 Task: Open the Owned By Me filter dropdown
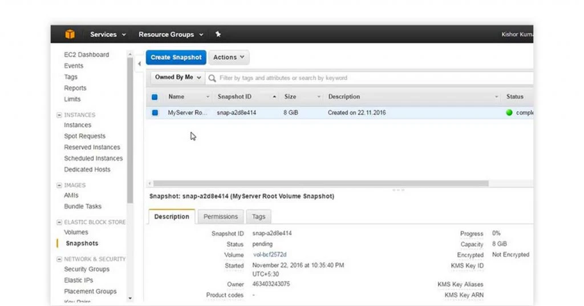click(x=178, y=77)
